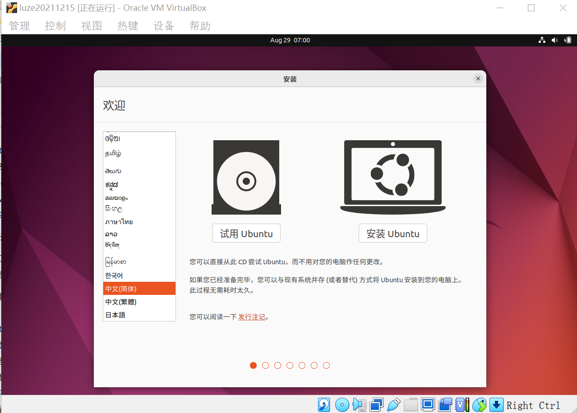Screen dimensions: 577x413
Task: Open the 管理 menu
Action: tap(19, 26)
